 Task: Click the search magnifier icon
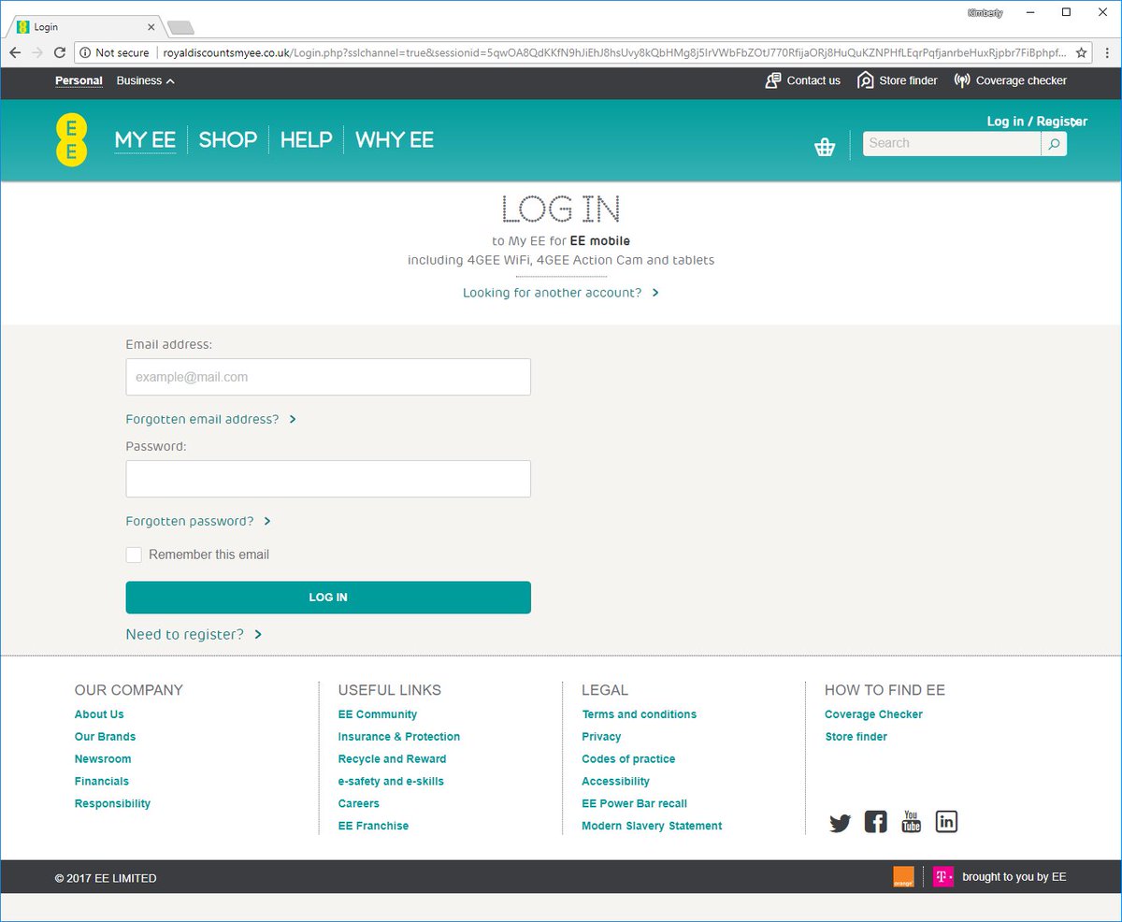1054,143
